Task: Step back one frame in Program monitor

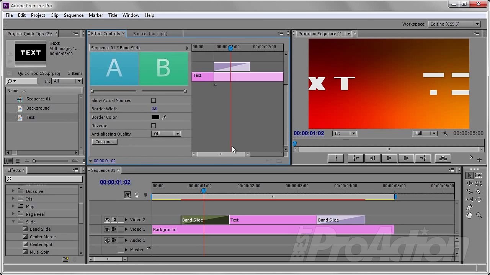Action: (x=372, y=158)
